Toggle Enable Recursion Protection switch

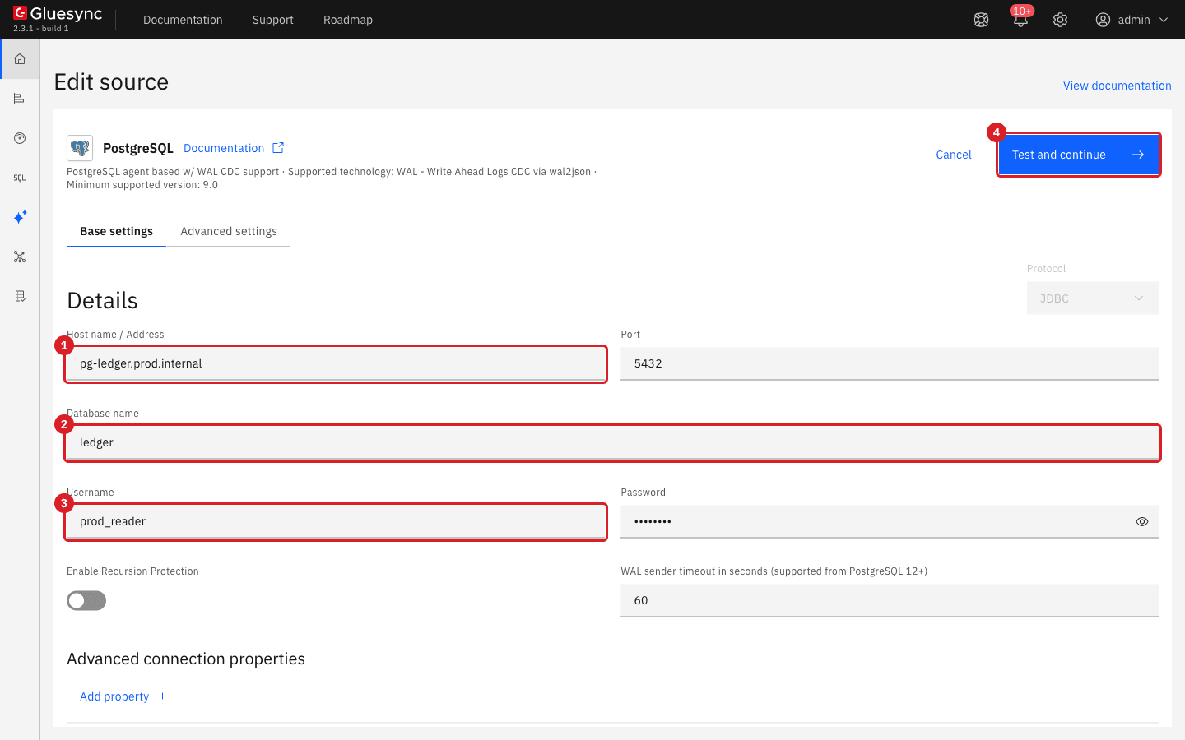click(86, 601)
